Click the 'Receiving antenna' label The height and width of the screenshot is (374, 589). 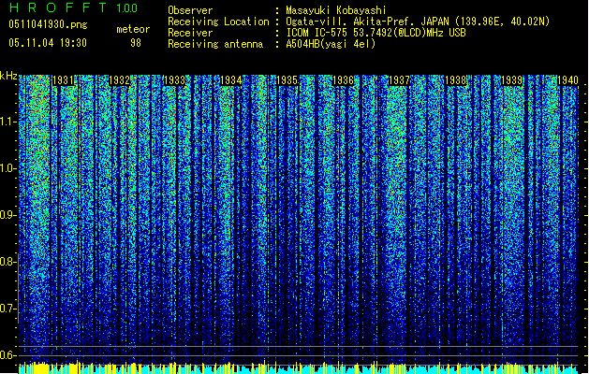(x=215, y=44)
